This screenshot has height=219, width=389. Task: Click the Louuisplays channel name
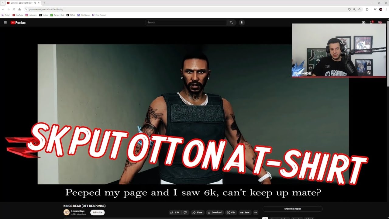pos(78,211)
